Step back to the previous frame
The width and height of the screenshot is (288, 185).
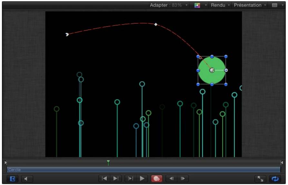pos(171,178)
